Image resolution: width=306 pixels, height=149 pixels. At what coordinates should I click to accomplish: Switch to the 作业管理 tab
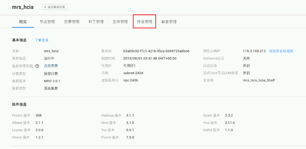coord(145,22)
